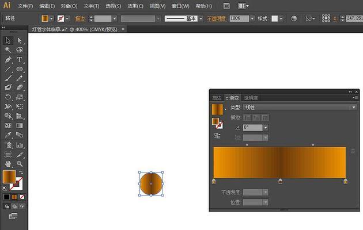Activate the Type tool

tap(20, 60)
